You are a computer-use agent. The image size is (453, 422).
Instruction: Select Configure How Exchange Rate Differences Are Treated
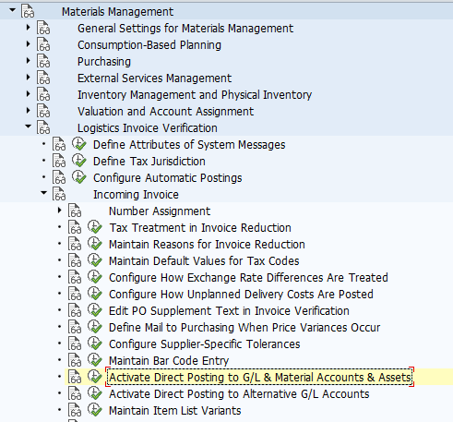[248, 278]
